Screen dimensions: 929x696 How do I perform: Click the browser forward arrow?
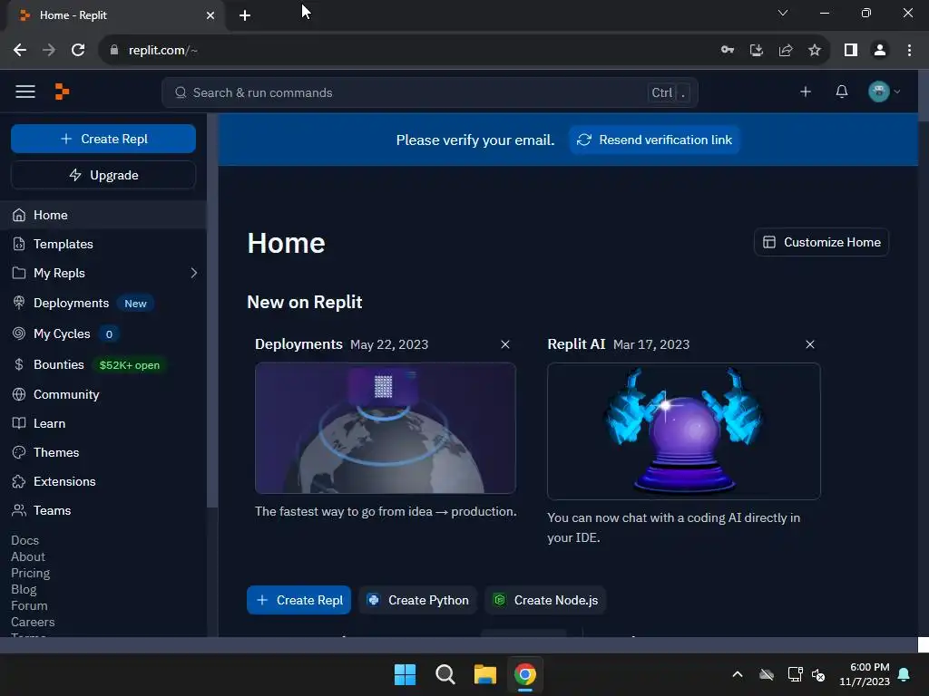pyautogui.click(x=49, y=51)
